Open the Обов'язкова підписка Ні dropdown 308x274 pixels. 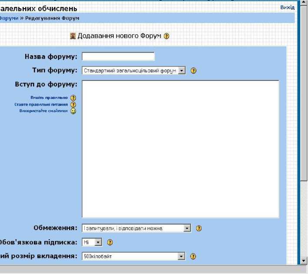point(92,242)
